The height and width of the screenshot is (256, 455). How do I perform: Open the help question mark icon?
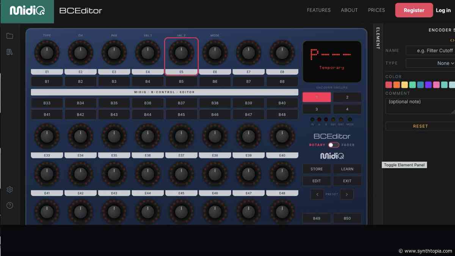10,206
